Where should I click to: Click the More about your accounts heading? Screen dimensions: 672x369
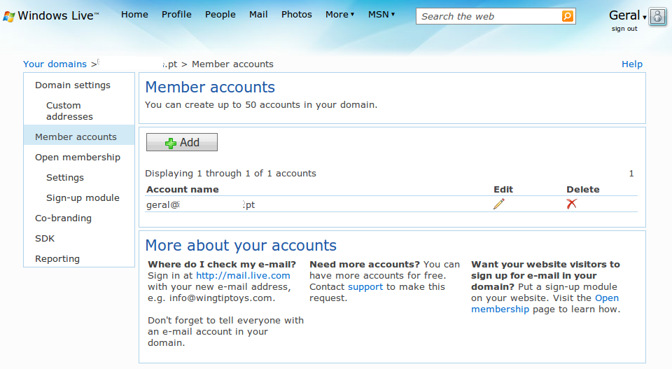coord(241,246)
